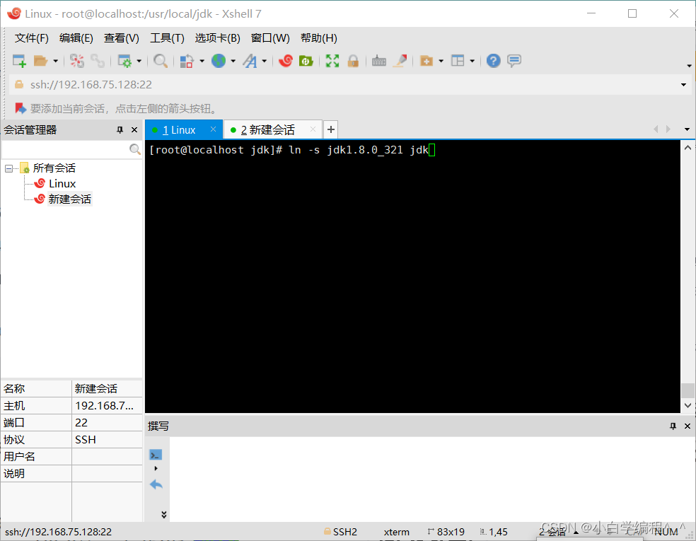
Task: Click the lock screen padlock icon
Action: [x=354, y=61]
